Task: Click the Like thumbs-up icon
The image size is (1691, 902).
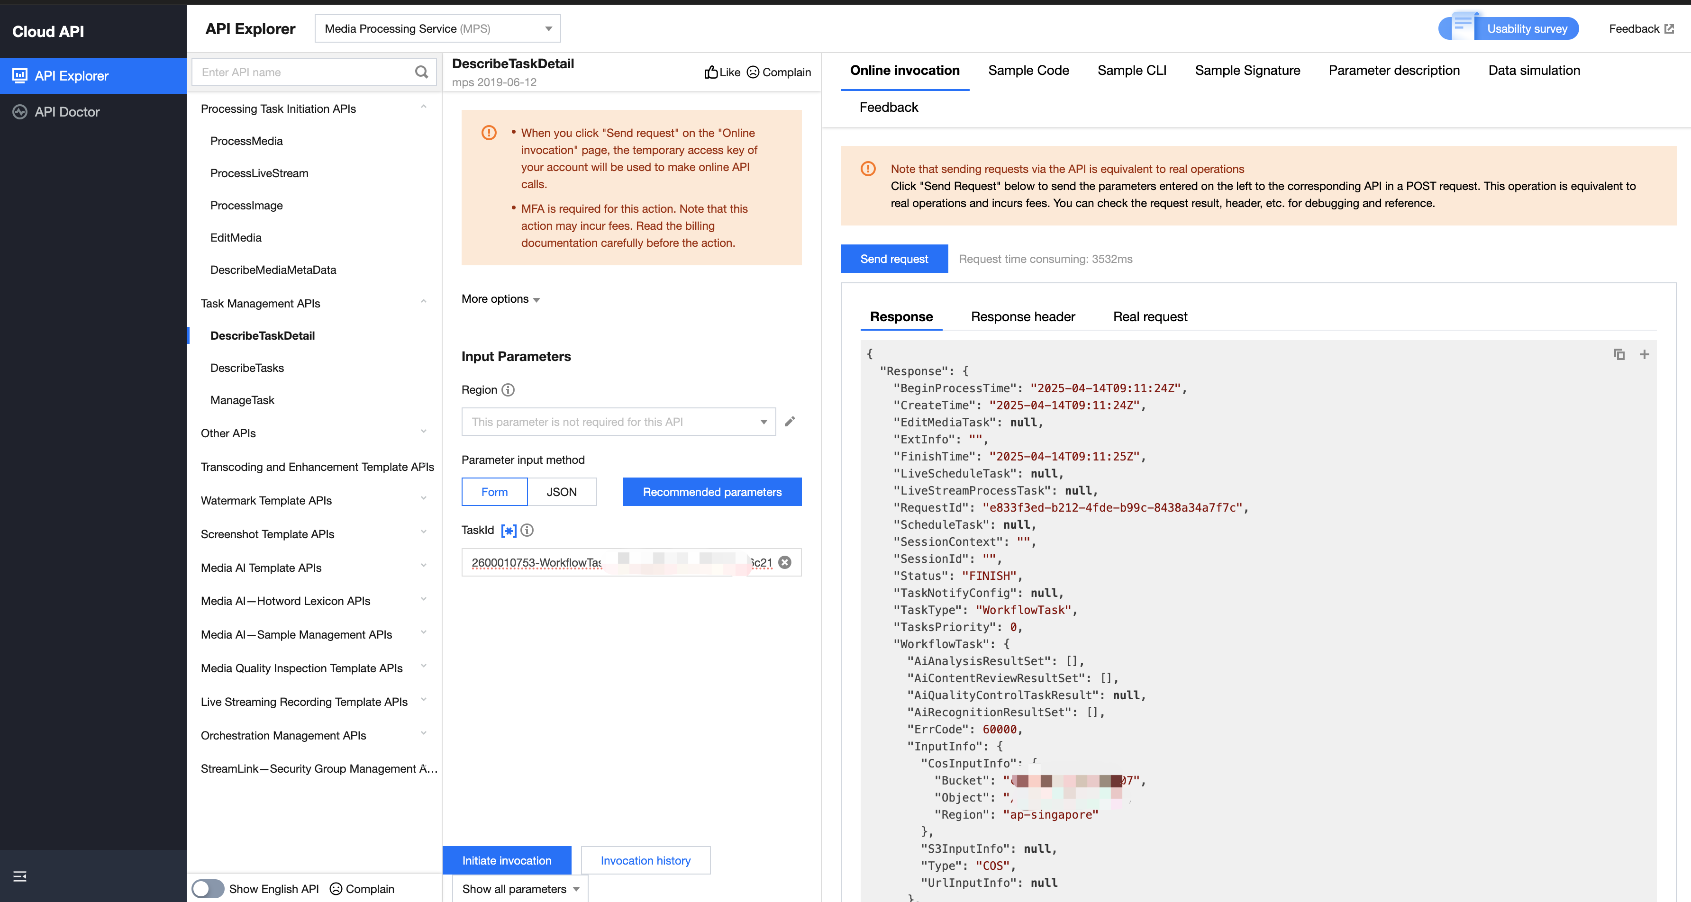Action: [x=711, y=72]
